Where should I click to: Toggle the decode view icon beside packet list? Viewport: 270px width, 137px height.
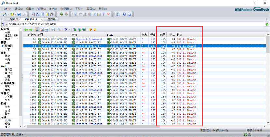pyautogui.click(x=42, y=30)
